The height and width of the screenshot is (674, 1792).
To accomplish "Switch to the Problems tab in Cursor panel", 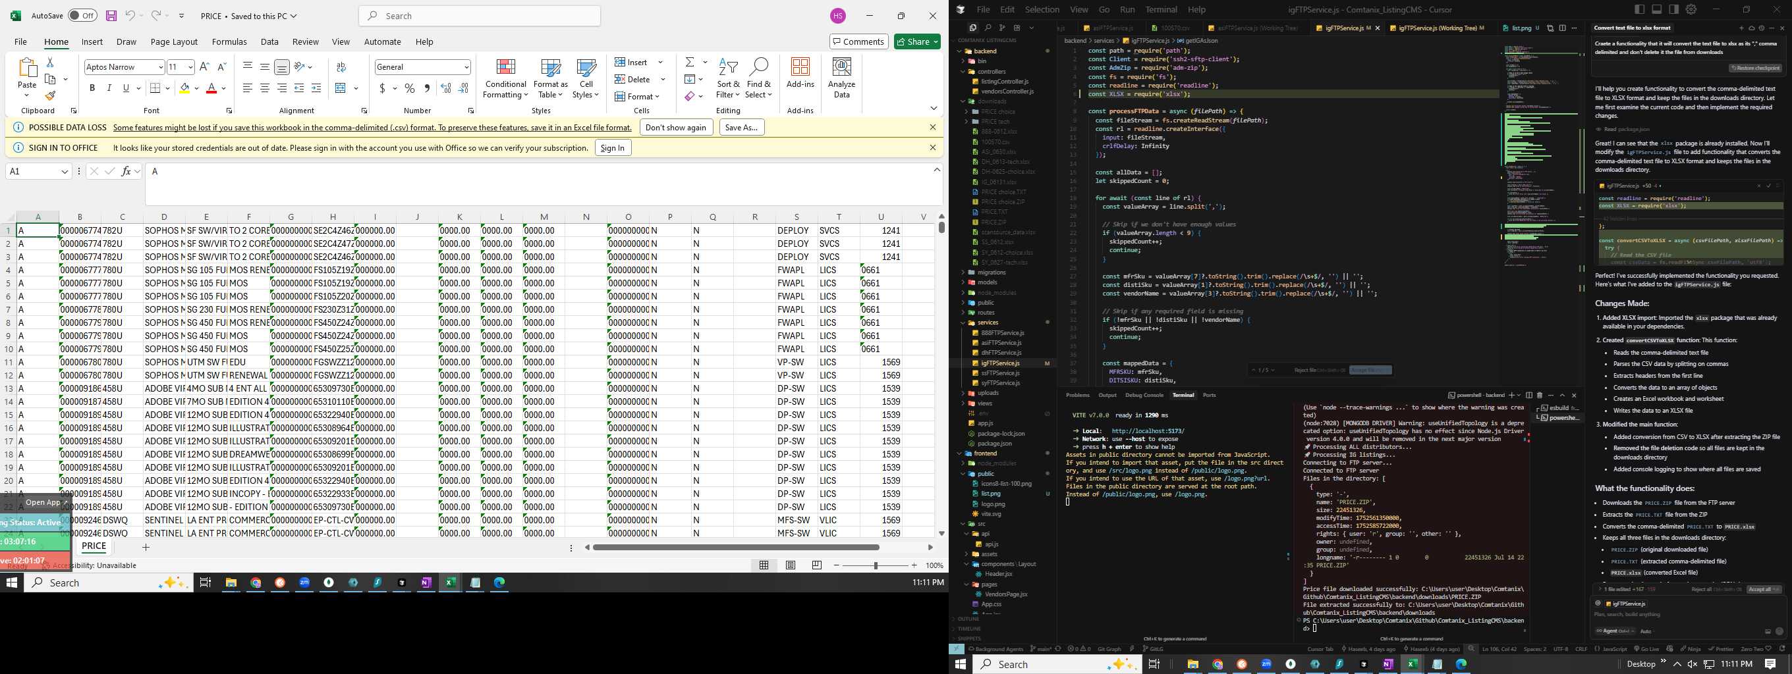I will coord(1078,395).
